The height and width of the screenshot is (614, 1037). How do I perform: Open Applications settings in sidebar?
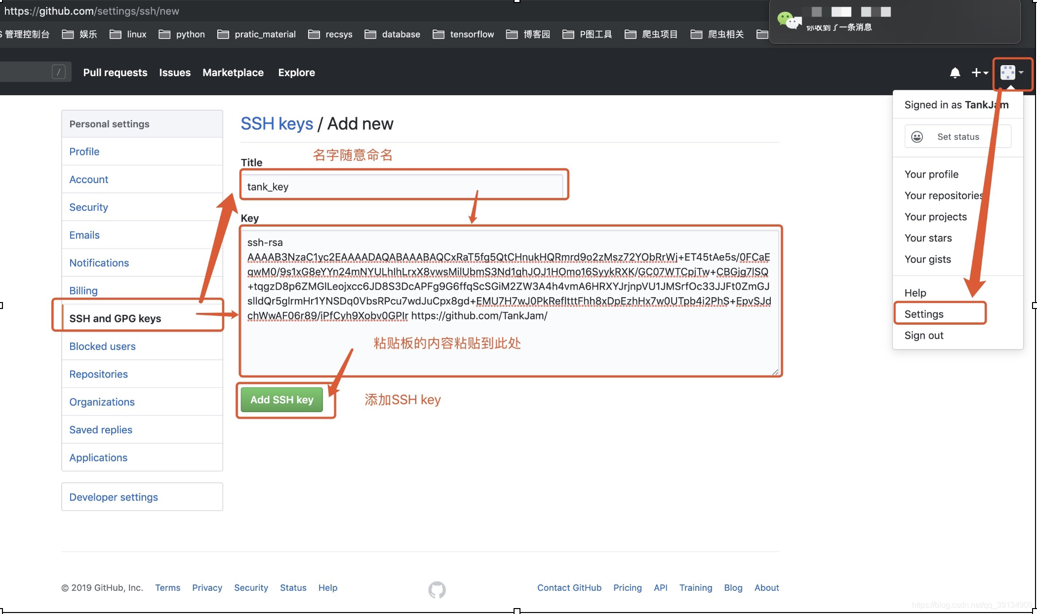pyautogui.click(x=142, y=458)
